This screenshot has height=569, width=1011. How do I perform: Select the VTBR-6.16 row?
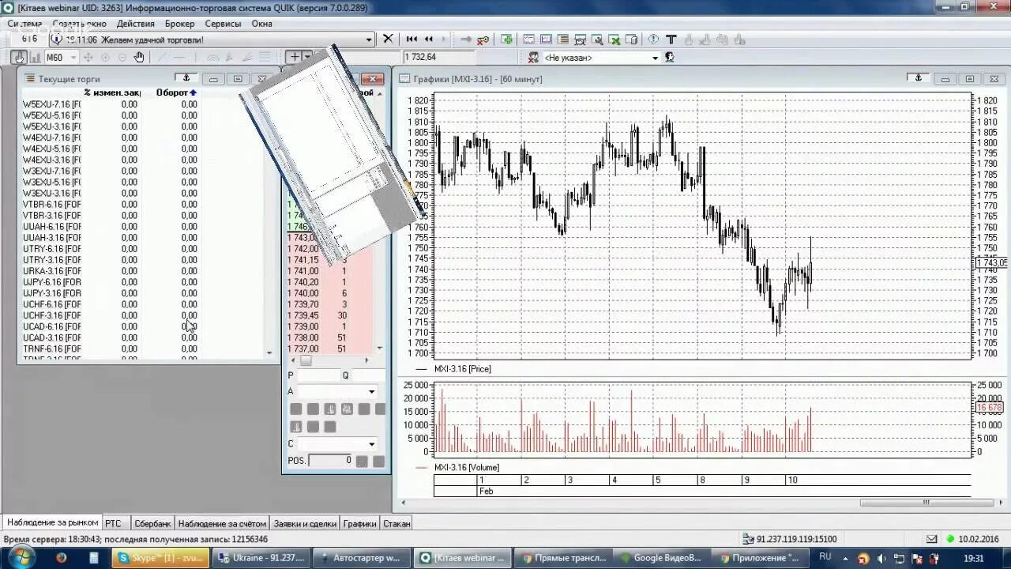(x=111, y=204)
